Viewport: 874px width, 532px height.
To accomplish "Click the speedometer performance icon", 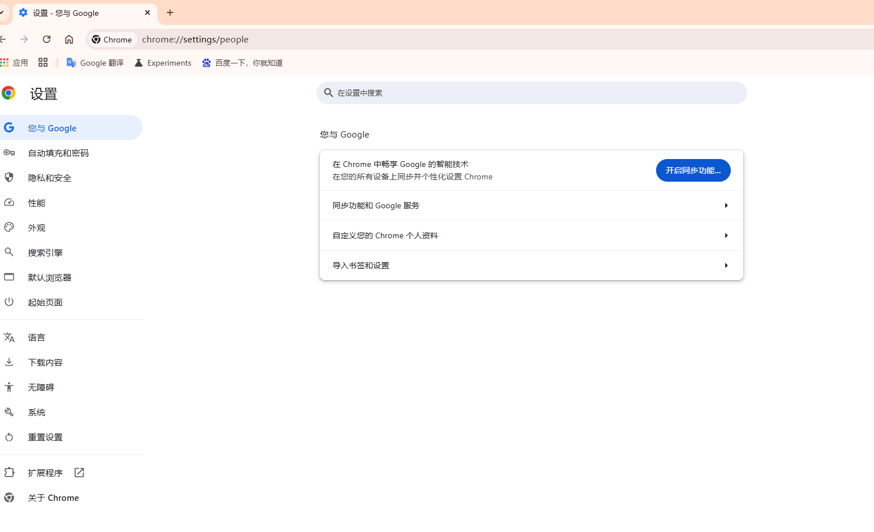I will (x=9, y=202).
